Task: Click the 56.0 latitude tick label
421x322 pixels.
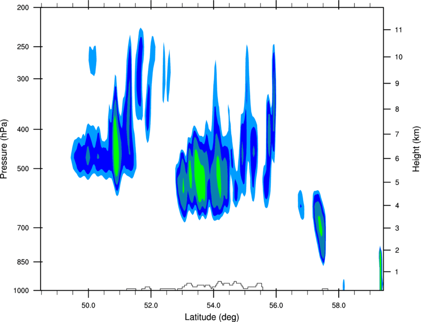Action: pos(276,306)
